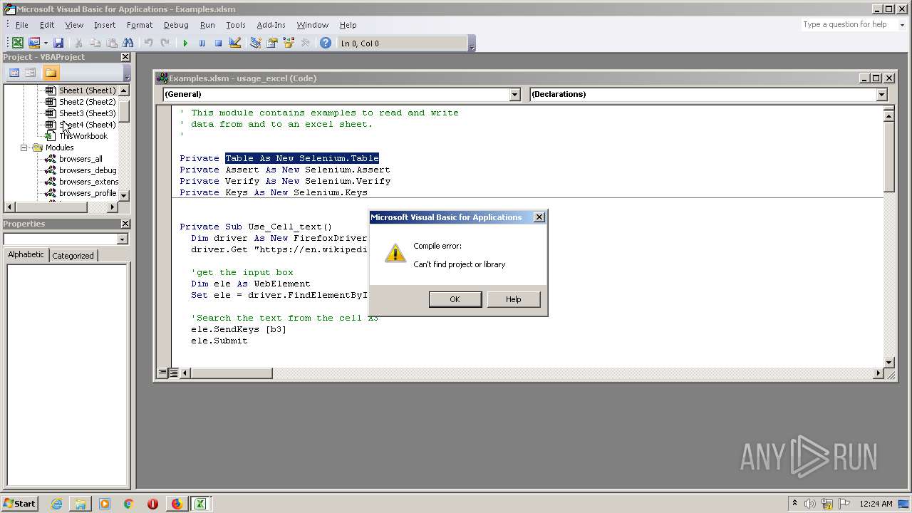Screen dimensions: 912x513
Task: Close the Compile error dialog
Action: pos(539,217)
